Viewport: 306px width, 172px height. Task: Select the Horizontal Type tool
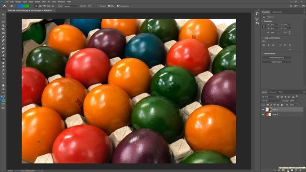(x=3, y=74)
